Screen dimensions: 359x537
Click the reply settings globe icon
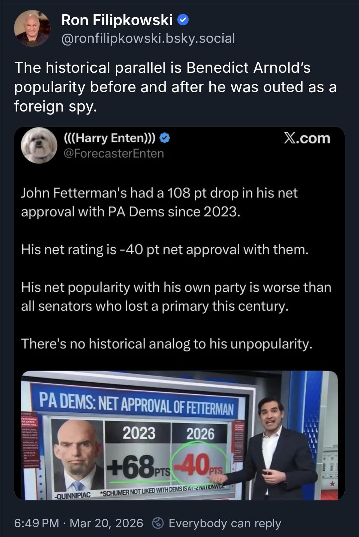(x=158, y=523)
